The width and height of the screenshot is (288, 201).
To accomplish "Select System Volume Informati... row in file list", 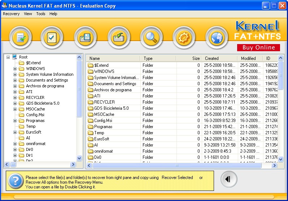I will tap(182, 78).
